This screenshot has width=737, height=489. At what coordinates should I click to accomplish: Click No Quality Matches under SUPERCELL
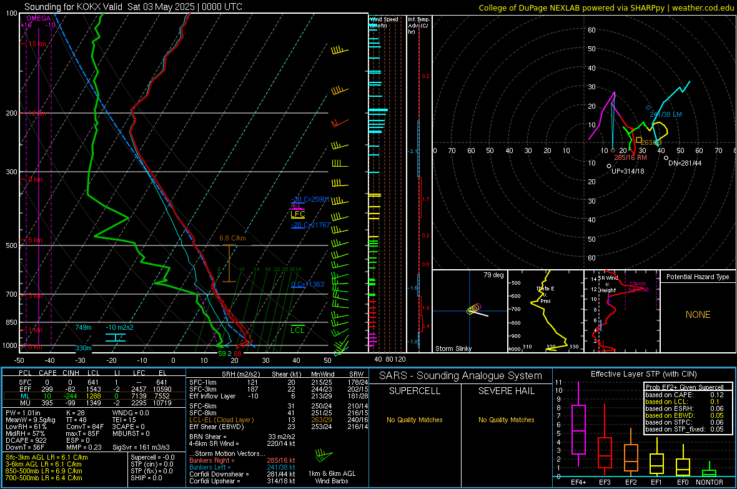click(x=415, y=420)
